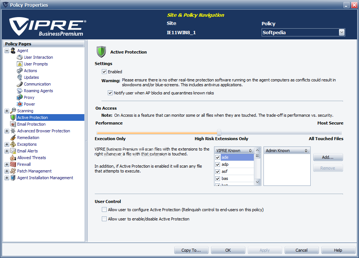Click the Agent icon in the tree

[13, 51]
